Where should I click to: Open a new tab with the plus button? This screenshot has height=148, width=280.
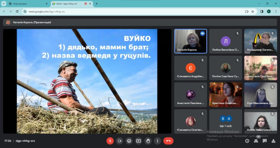pos(96,3)
